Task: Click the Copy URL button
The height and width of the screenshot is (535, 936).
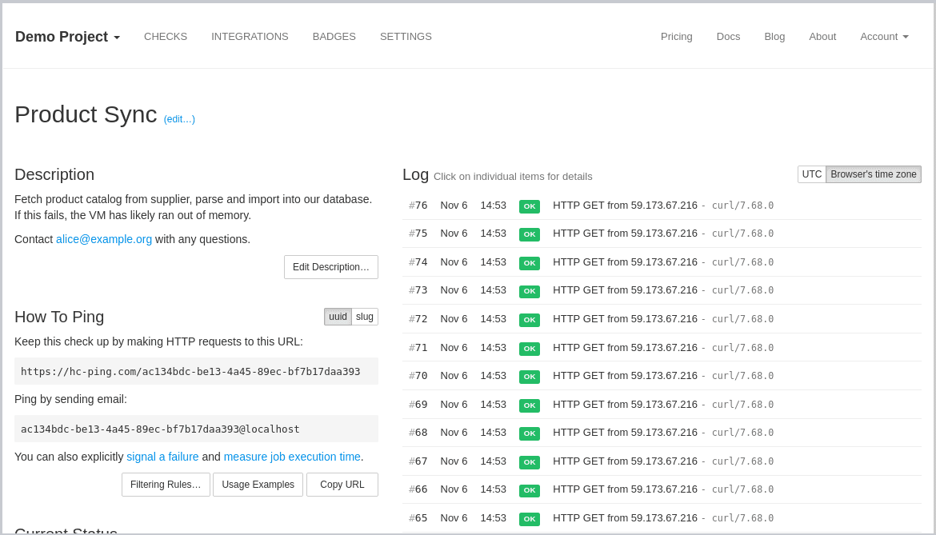Action: [x=342, y=484]
